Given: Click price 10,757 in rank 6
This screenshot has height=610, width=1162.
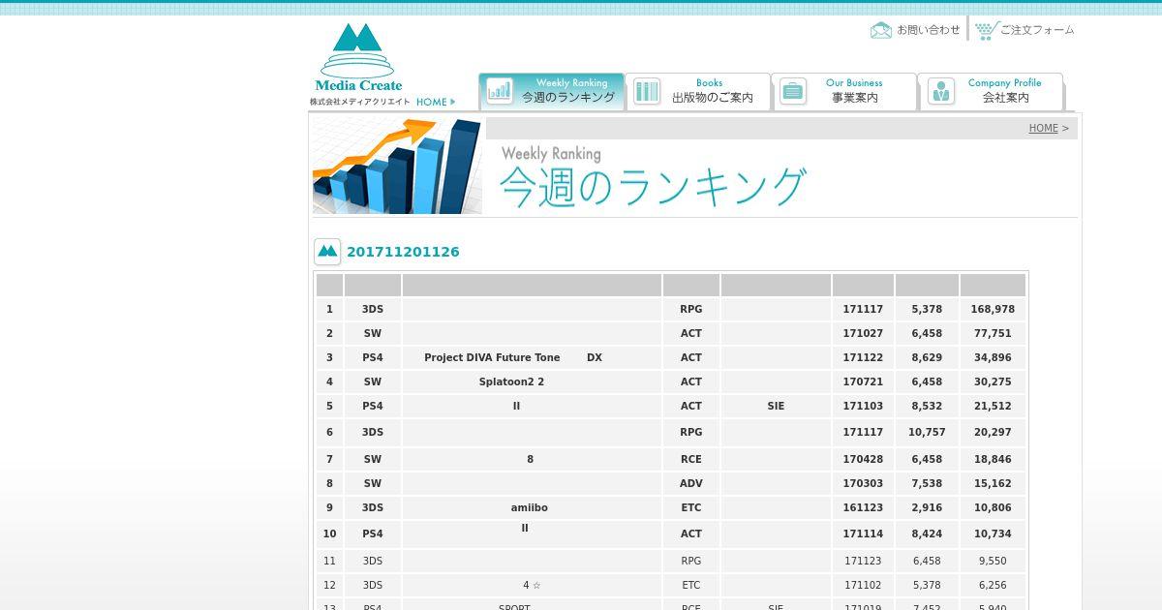Looking at the screenshot, I should pos(927,432).
